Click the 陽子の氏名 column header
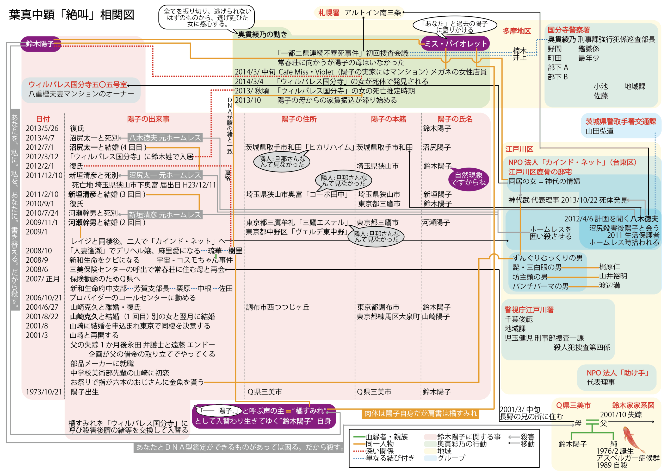Screen dimensions: 667x476 [455, 119]
